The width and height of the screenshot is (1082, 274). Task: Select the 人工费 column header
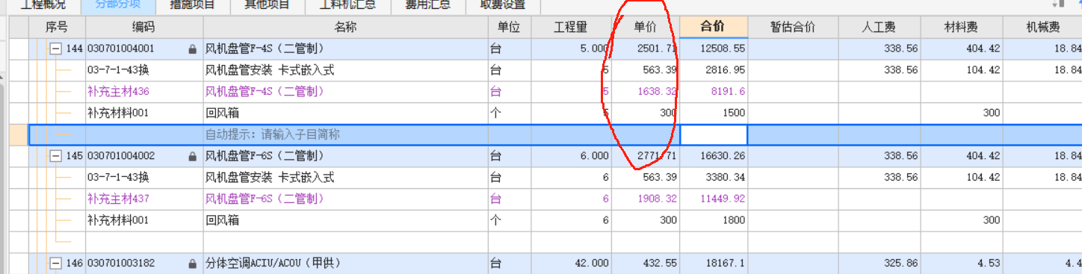[x=879, y=28]
